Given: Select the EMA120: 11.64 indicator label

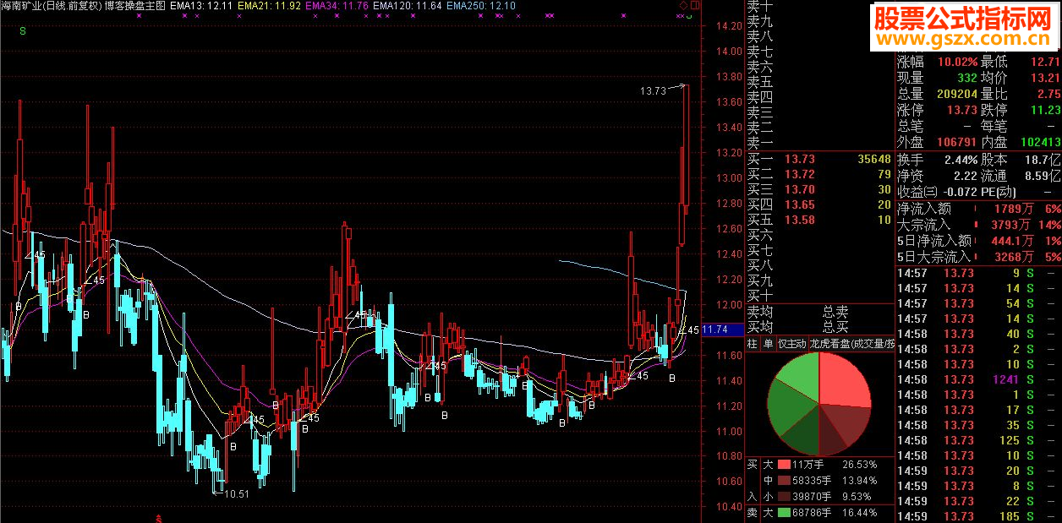Looking at the screenshot, I should pos(408,6).
